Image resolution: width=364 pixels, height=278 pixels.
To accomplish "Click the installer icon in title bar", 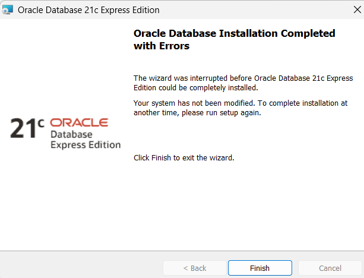I will click(8, 10).
